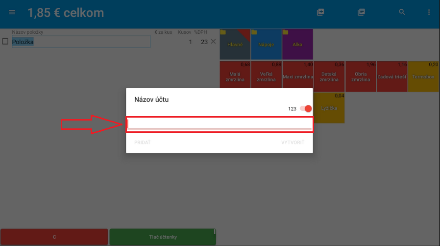This screenshot has width=440, height=246.
Task: Click the red C clear button
Action: point(54,237)
